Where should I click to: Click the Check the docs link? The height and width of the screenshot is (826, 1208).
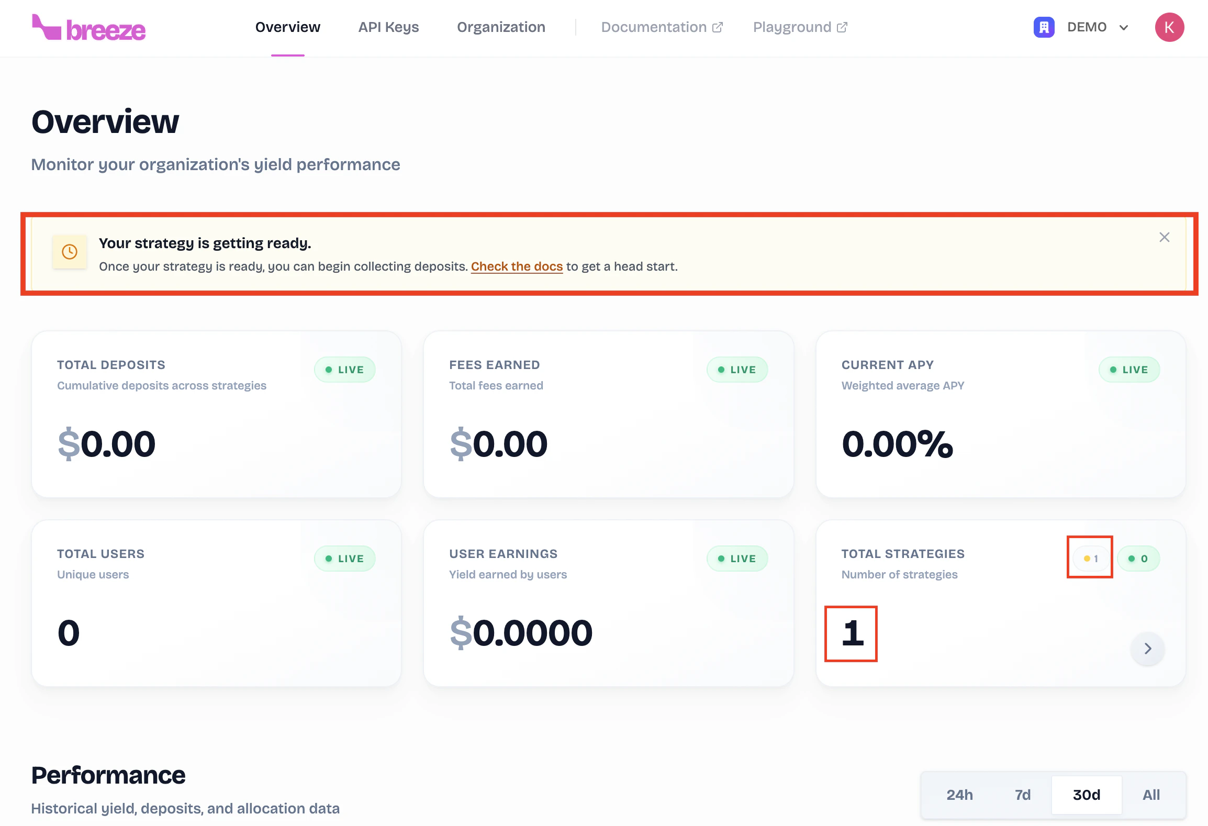517,266
